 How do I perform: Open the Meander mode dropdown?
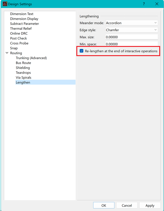pyautogui.click(x=132, y=23)
